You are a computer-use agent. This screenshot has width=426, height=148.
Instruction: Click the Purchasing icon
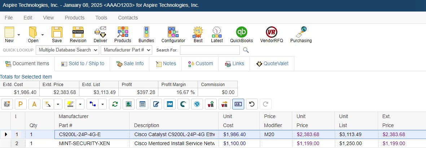pyautogui.click(x=301, y=34)
